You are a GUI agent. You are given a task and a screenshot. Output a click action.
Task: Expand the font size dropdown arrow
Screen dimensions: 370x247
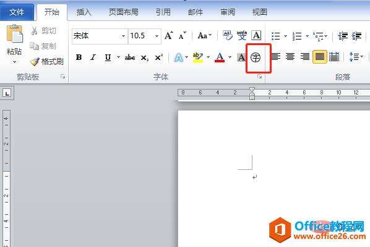click(157, 36)
